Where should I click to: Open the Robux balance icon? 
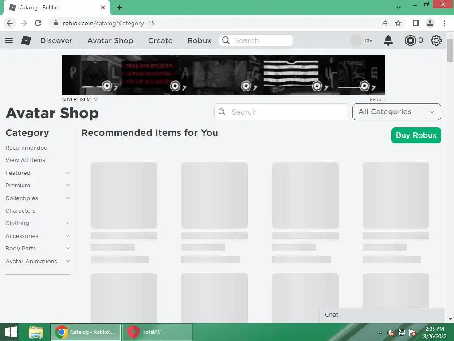click(x=410, y=40)
